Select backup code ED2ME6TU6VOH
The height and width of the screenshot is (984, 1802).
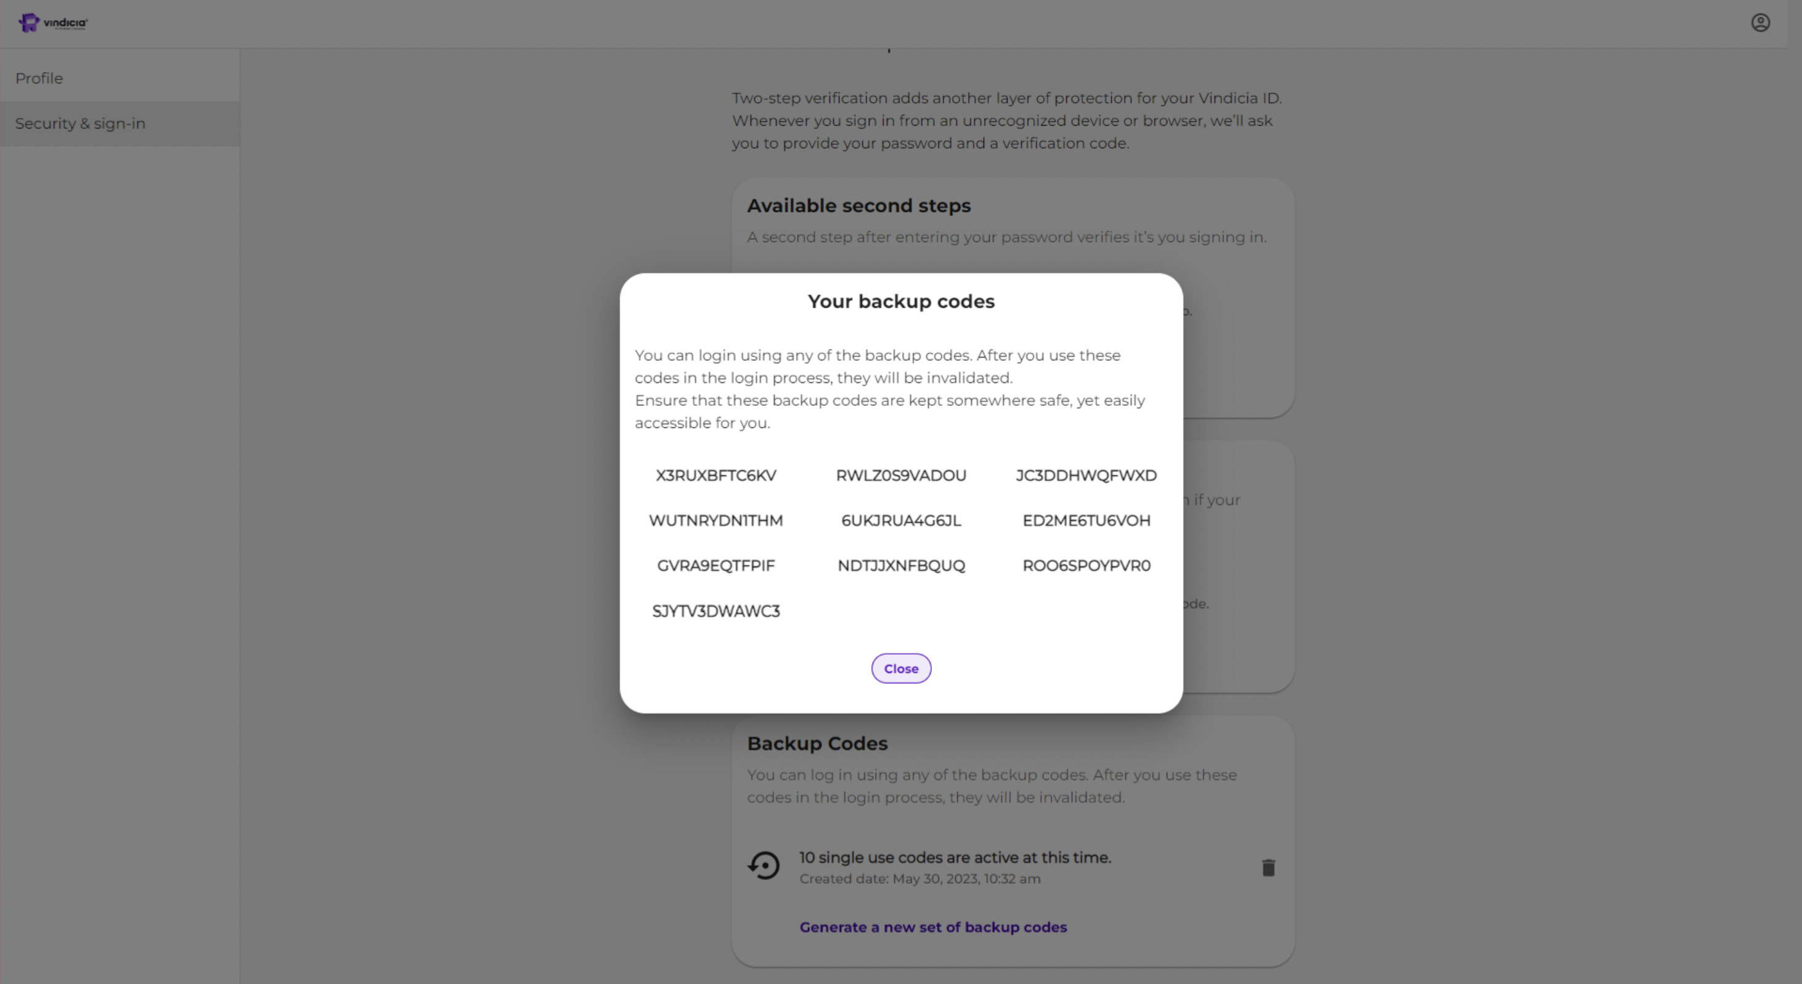tap(1086, 521)
